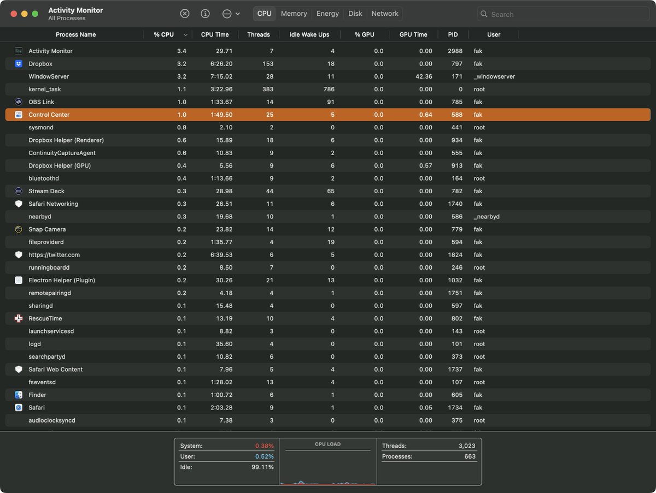The height and width of the screenshot is (493, 656).
Task: Click the PID 2988 cell
Action: coord(455,51)
